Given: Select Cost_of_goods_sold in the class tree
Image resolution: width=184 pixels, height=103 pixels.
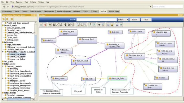Looking at the screenshot, I should 16,28.
